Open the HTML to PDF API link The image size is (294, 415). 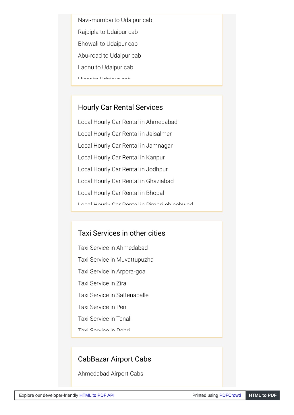click(x=97, y=395)
